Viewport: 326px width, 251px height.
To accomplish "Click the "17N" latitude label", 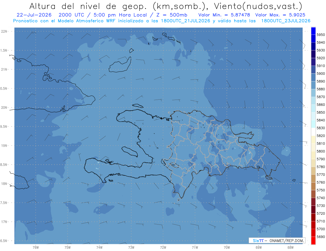I will 4,222.
